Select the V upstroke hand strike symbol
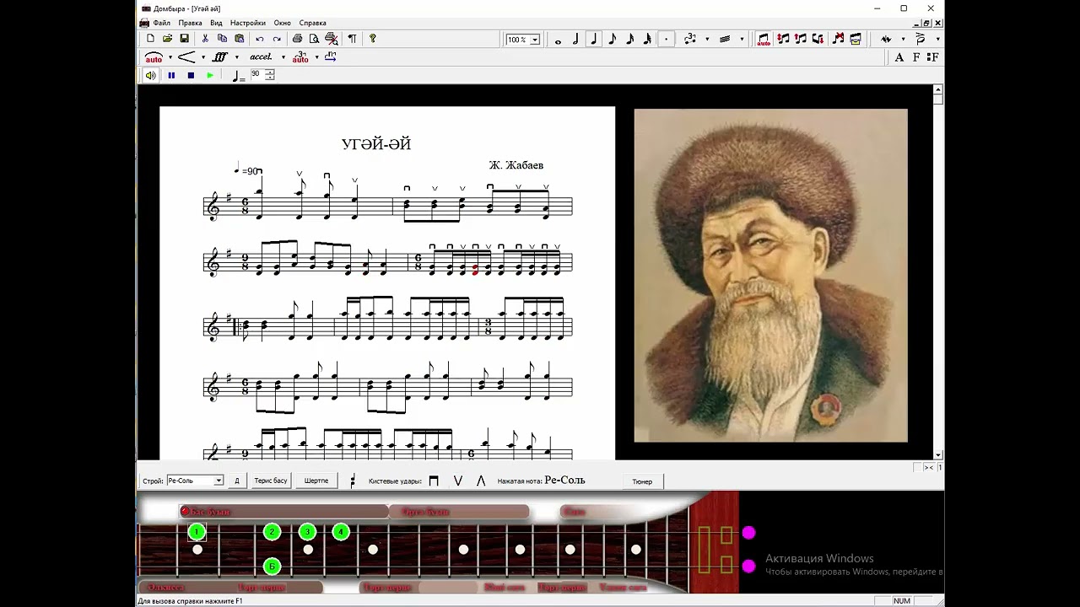 click(458, 481)
